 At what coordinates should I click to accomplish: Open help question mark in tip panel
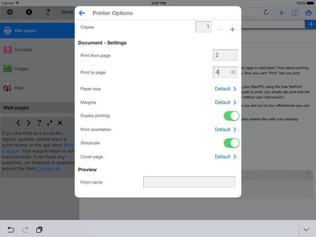point(39,123)
